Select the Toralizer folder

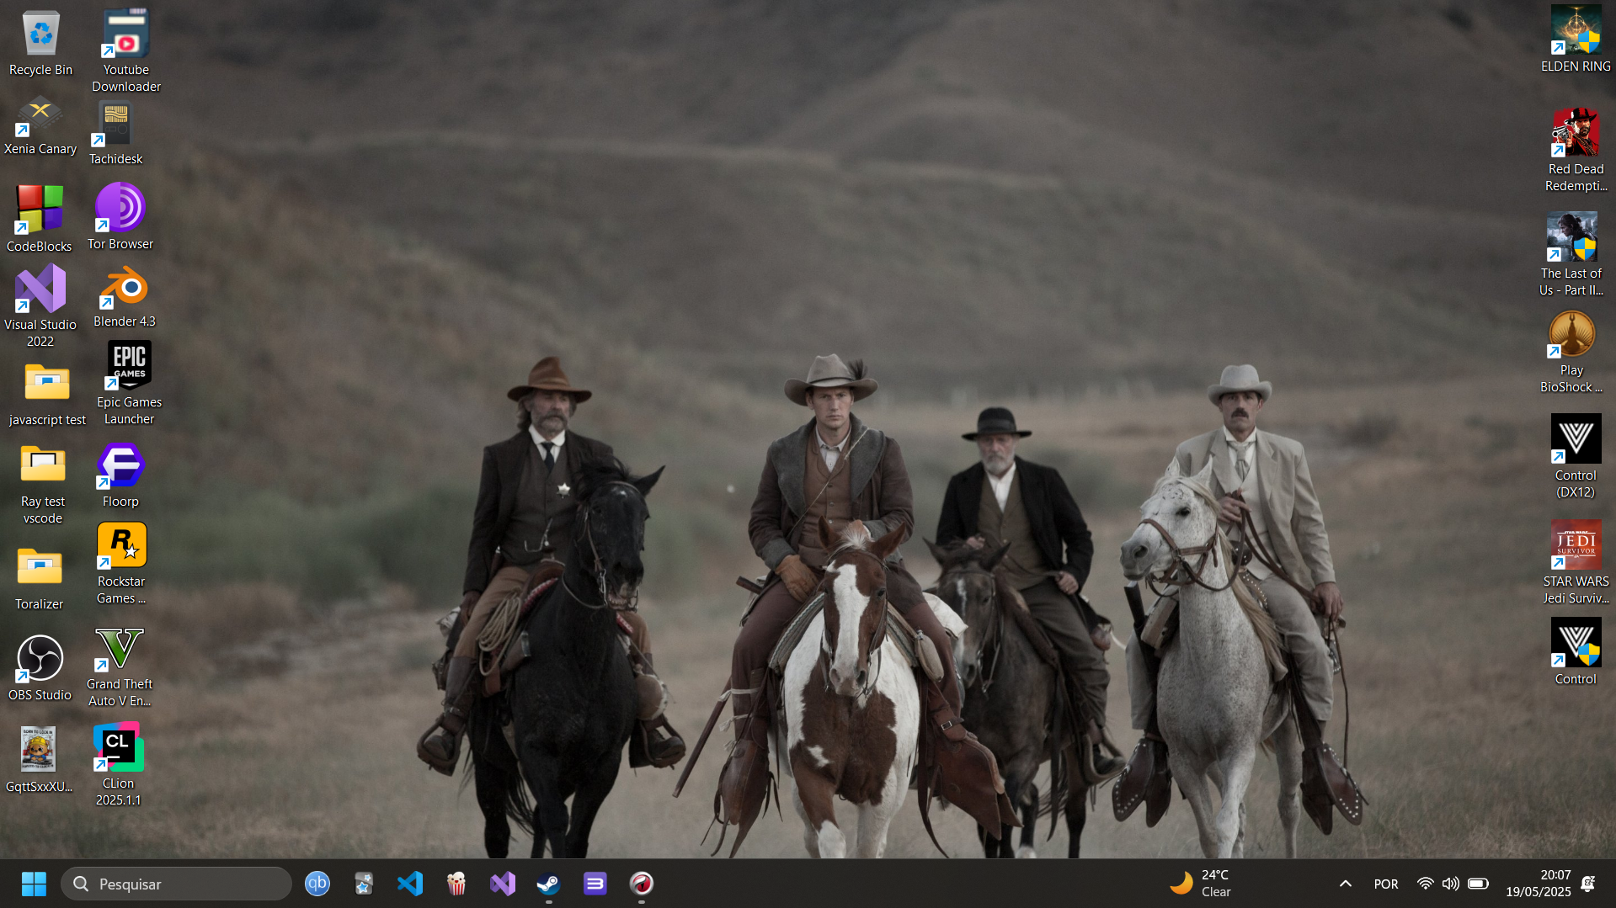point(40,579)
